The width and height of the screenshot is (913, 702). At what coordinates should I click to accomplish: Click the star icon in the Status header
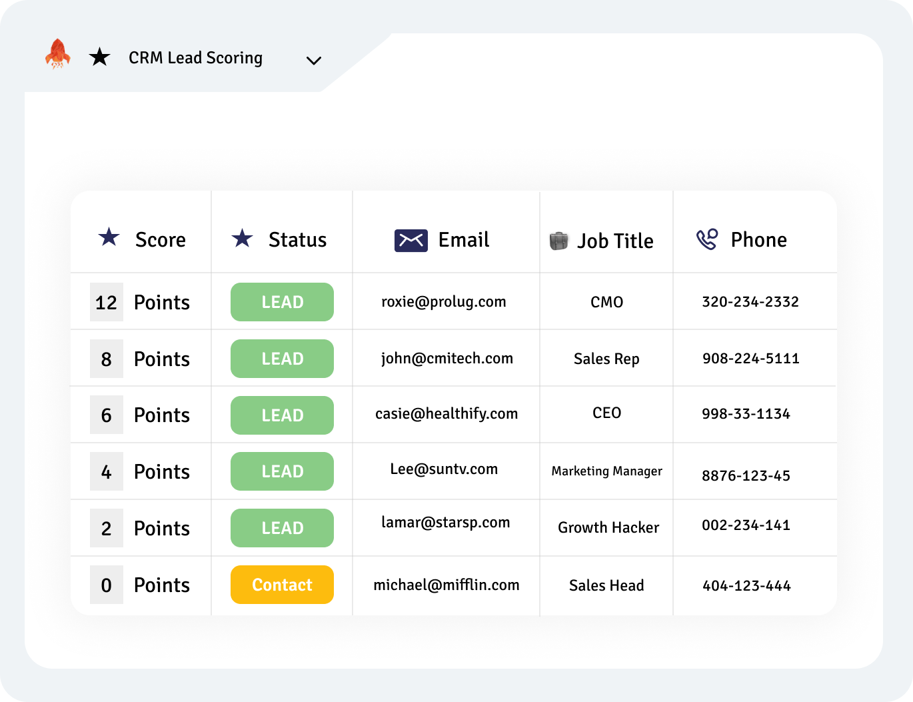[x=243, y=237]
